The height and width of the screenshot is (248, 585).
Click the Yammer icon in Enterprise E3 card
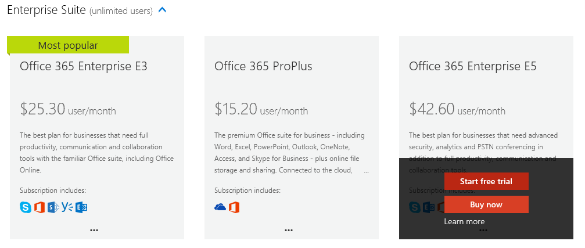click(x=67, y=207)
